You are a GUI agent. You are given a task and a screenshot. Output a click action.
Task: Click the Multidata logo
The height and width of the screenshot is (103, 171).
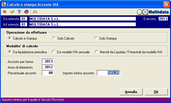tap(153, 12)
